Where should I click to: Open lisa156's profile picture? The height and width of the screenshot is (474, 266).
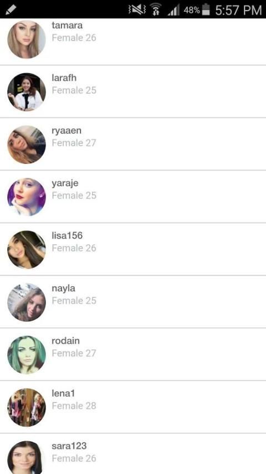(x=27, y=250)
